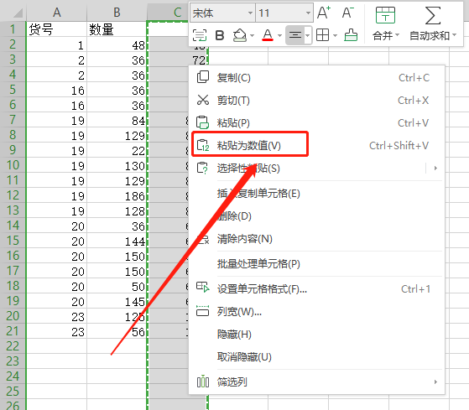This screenshot has width=469, height=410.
Task: Click cell B21 with value 56
Action: pyautogui.click(x=117, y=331)
